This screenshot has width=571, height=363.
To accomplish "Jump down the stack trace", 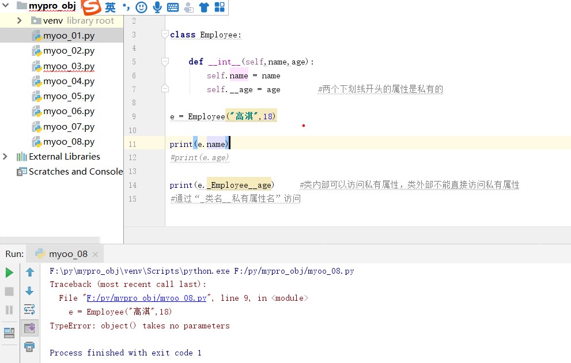I will click(30, 290).
